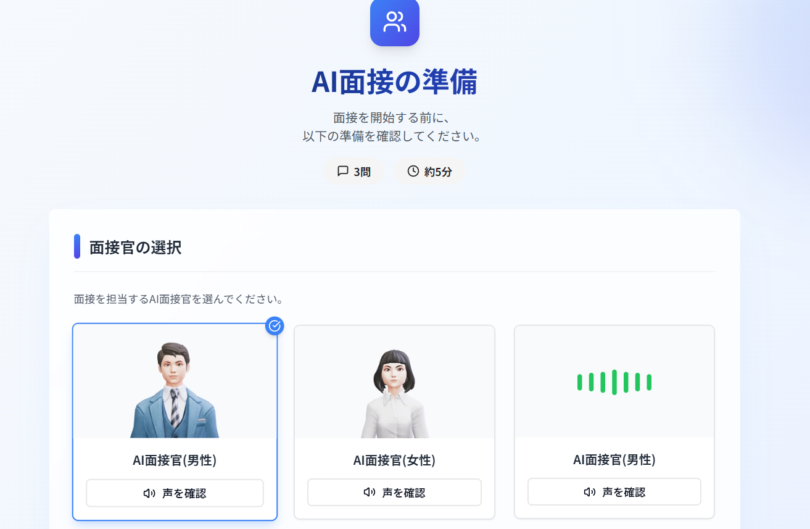Screen dimensions: 810x529
Task: Click 声を確認 under the suited male interviewer
Action: coord(175,493)
